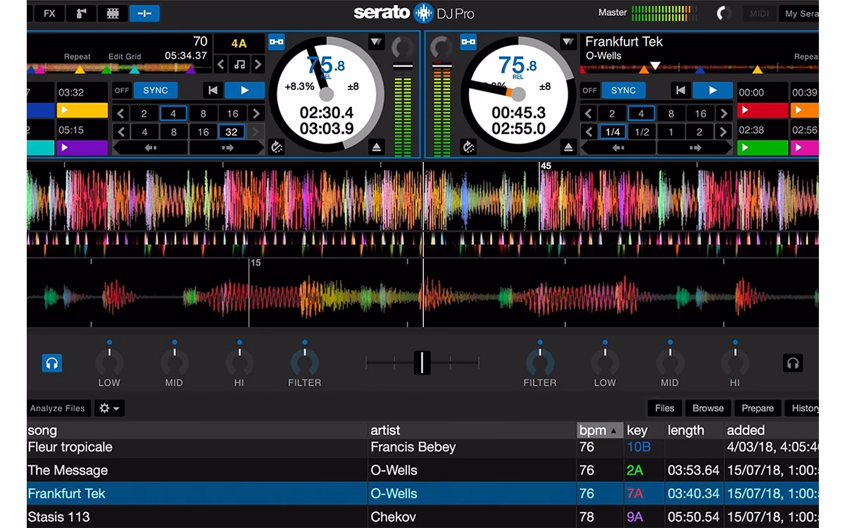
Task: Click right deck slip mode icon
Action: (x=468, y=146)
